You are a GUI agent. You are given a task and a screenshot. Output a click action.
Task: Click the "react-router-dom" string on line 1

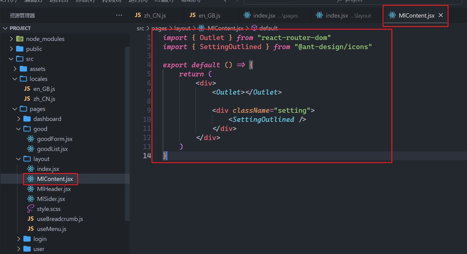294,38
